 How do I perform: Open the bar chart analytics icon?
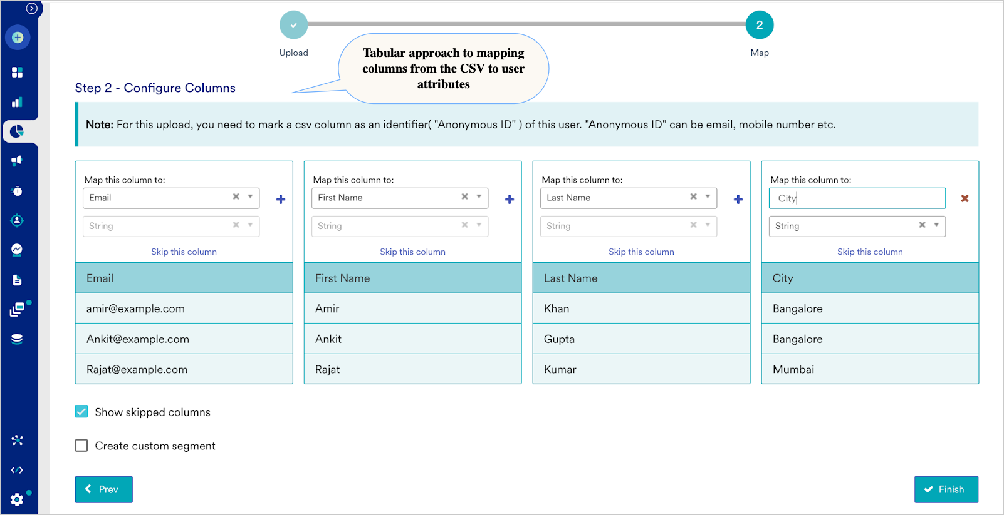[x=17, y=102]
